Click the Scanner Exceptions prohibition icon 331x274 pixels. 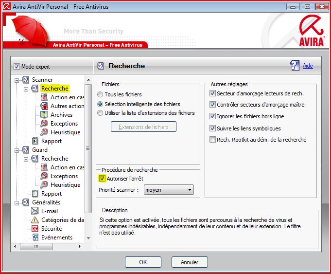click(x=44, y=124)
